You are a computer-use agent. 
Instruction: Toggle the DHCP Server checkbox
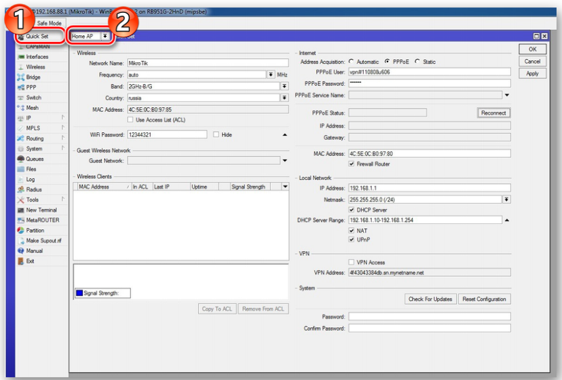352,210
